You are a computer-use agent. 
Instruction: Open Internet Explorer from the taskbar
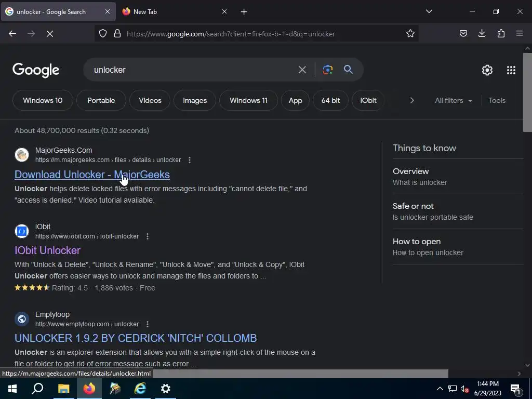pos(140,389)
